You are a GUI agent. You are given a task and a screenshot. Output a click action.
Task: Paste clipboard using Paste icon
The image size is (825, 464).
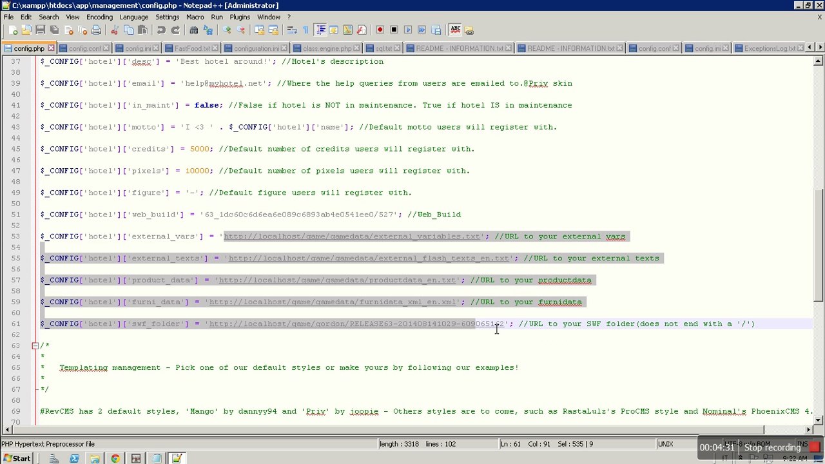pyautogui.click(x=142, y=30)
